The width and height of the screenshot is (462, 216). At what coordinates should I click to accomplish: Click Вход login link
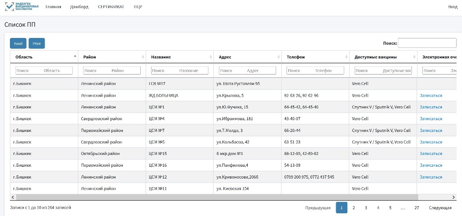452,7
